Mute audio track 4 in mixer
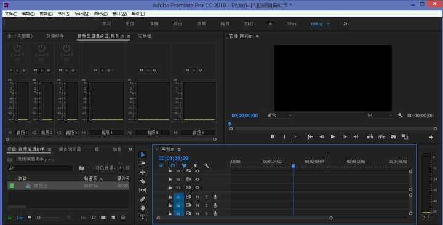This screenshot has width=443, height=225. pos(95,70)
